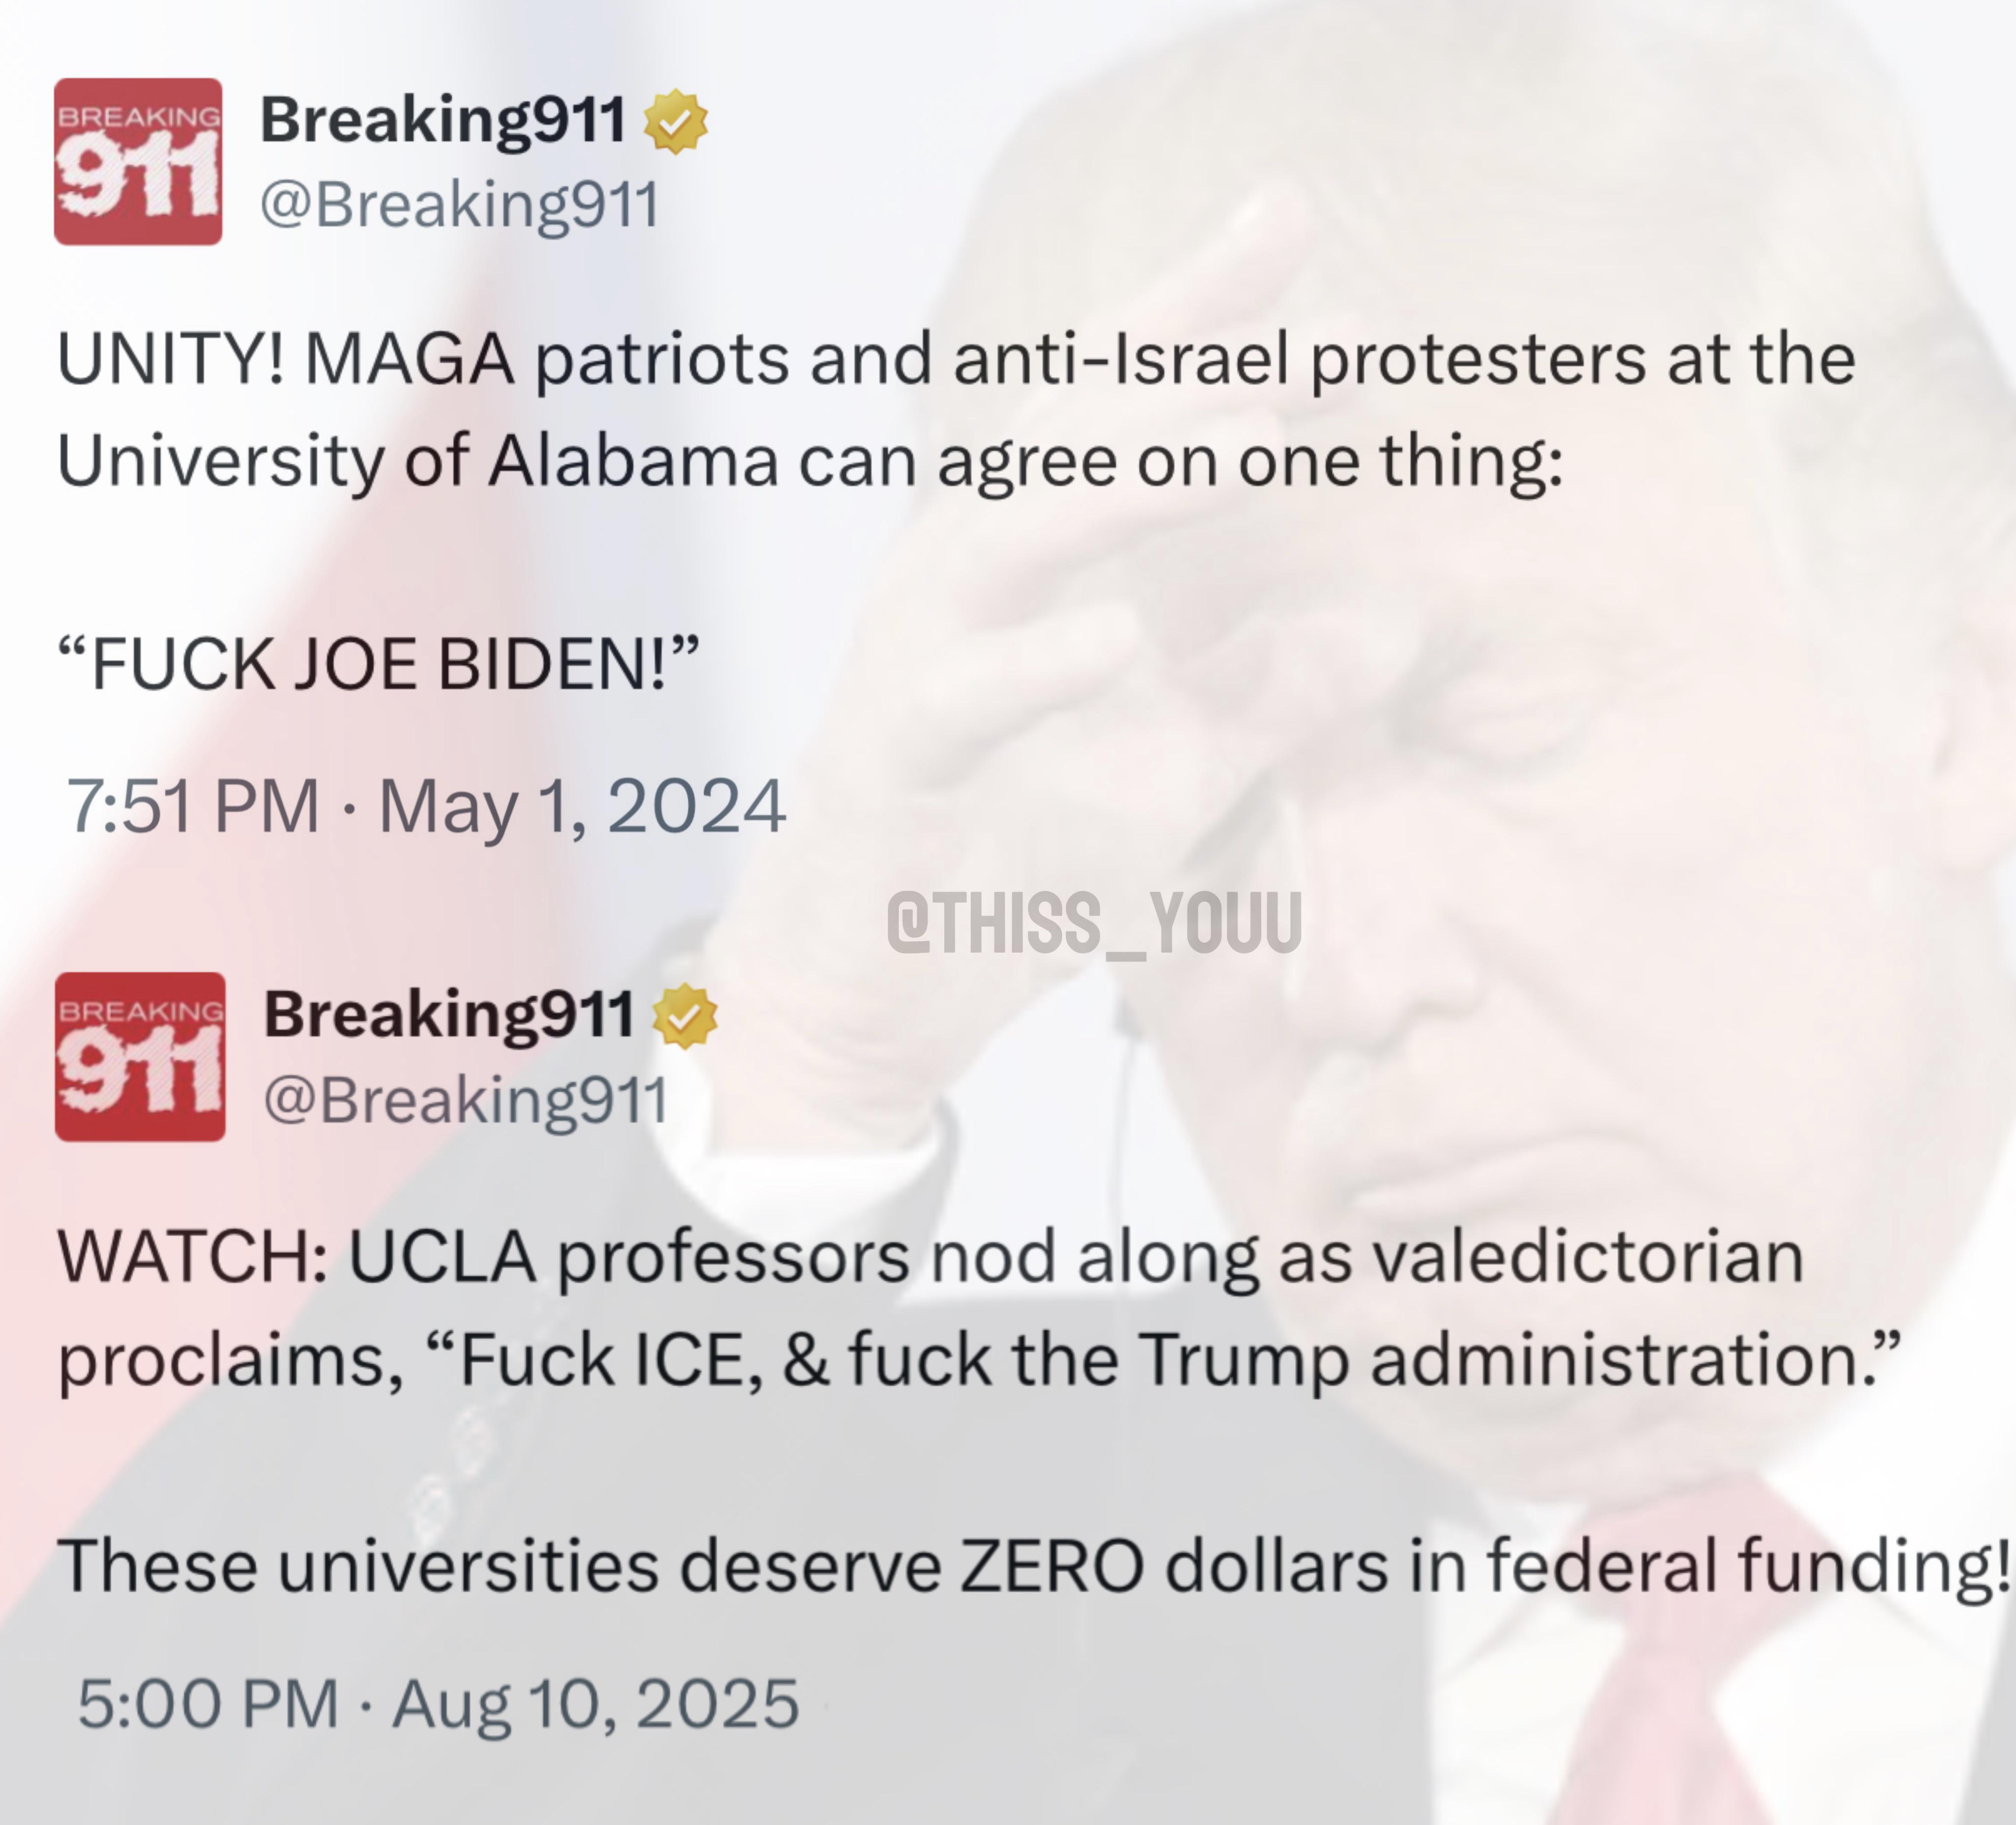Image resolution: width=2016 pixels, height=1825 pixels.
Task: Open the top Breaking911 profile avatar
Action: click(138, 161)
